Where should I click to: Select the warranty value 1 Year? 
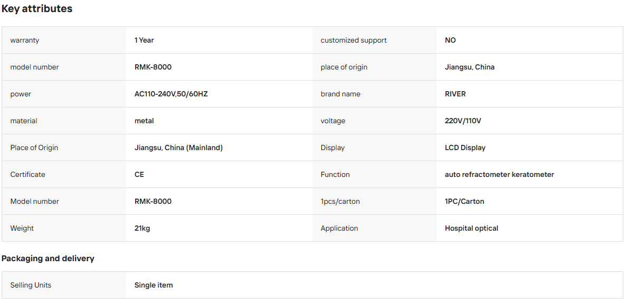[x=144, y=40]
